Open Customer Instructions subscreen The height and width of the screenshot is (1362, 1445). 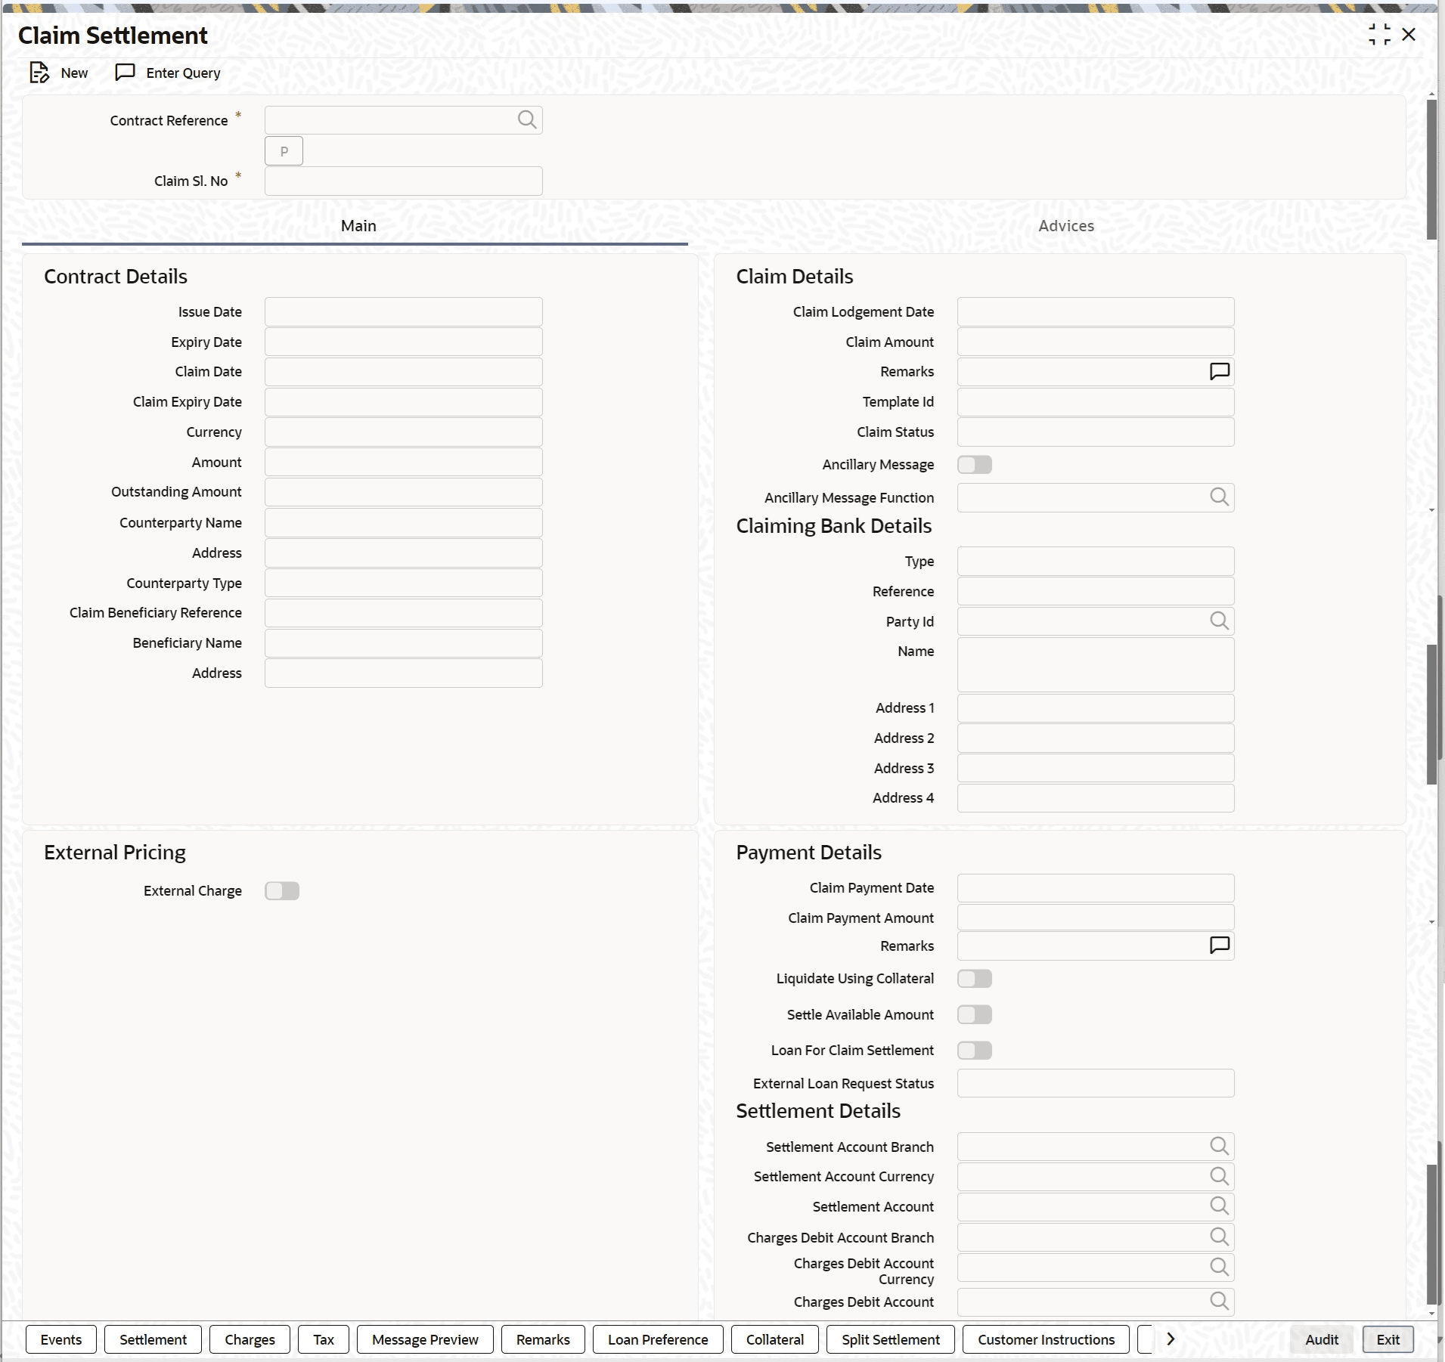[1046, 1339]
